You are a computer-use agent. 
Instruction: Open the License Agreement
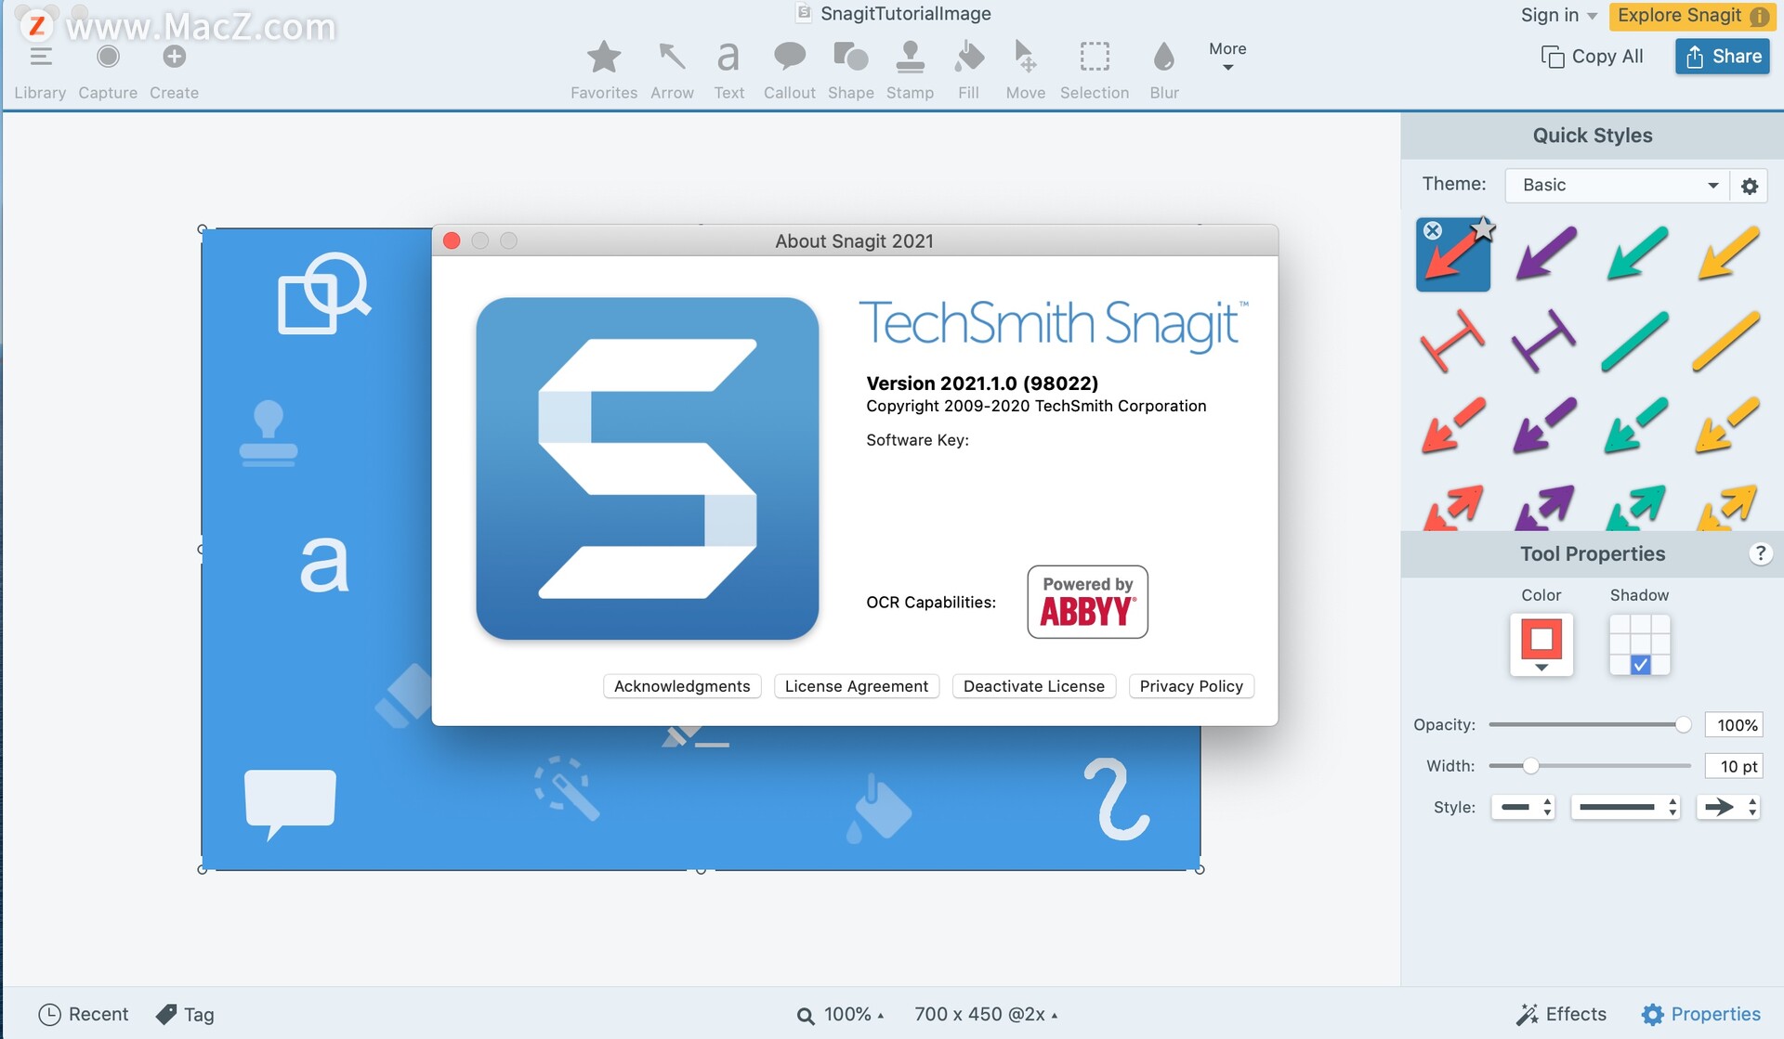[857, 686]
